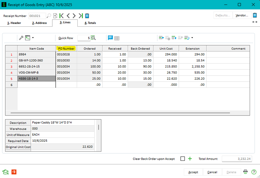The width and height of the screenshot is (260, 178).
Task: Open help with question mark icon
Action: pyautogui.click(x=254, y=172)
